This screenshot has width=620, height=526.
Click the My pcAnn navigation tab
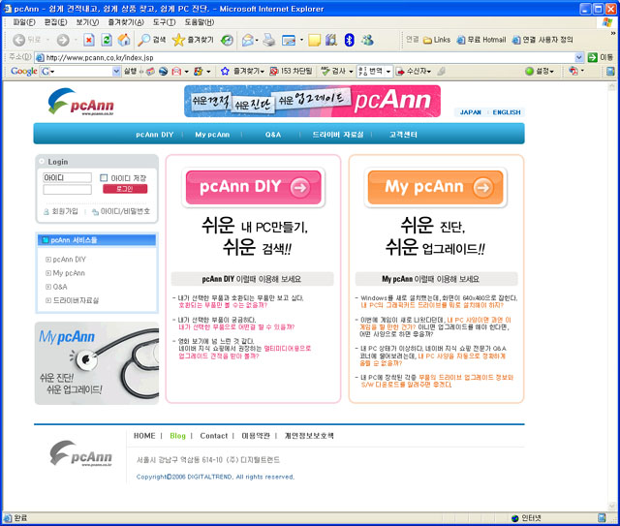point(212,135)
